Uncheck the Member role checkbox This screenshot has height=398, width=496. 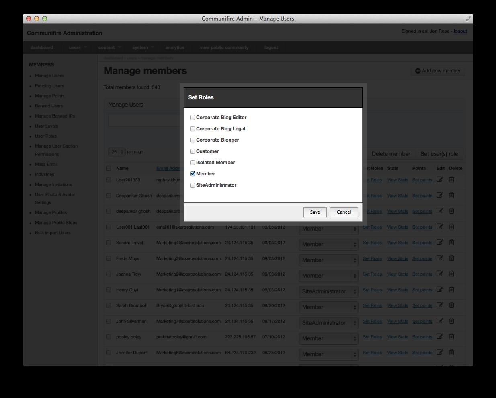[192, 173]
